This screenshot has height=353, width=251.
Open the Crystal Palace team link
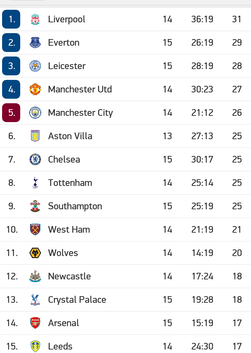[77, 300]
